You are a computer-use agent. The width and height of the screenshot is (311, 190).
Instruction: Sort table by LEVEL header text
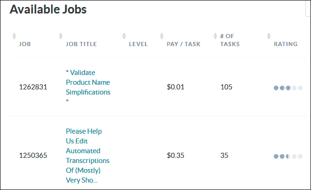coord(138,44)
